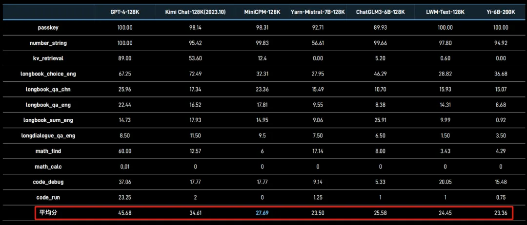
Task: Click the longbook_qa_eng row label
Action: click(x=48, y=105)
